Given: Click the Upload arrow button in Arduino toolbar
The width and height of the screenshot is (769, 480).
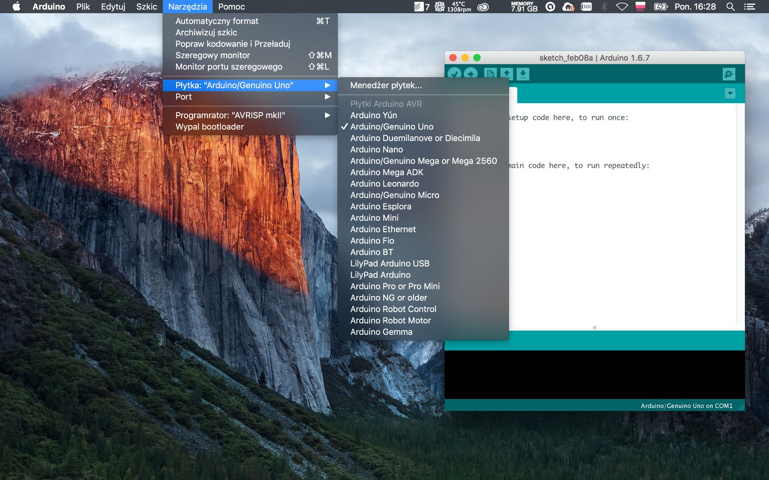Looking at the screenshot, I should click(471, 74).
